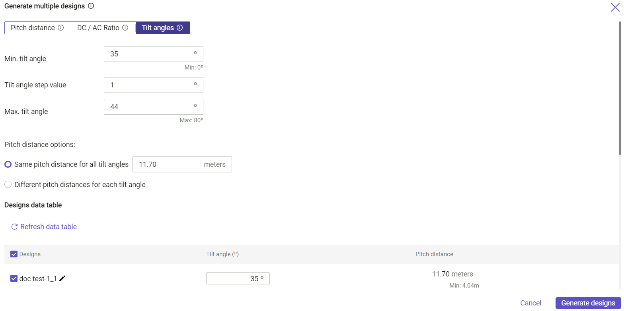Click the refresh icon for data table

(x=14, y=227)
